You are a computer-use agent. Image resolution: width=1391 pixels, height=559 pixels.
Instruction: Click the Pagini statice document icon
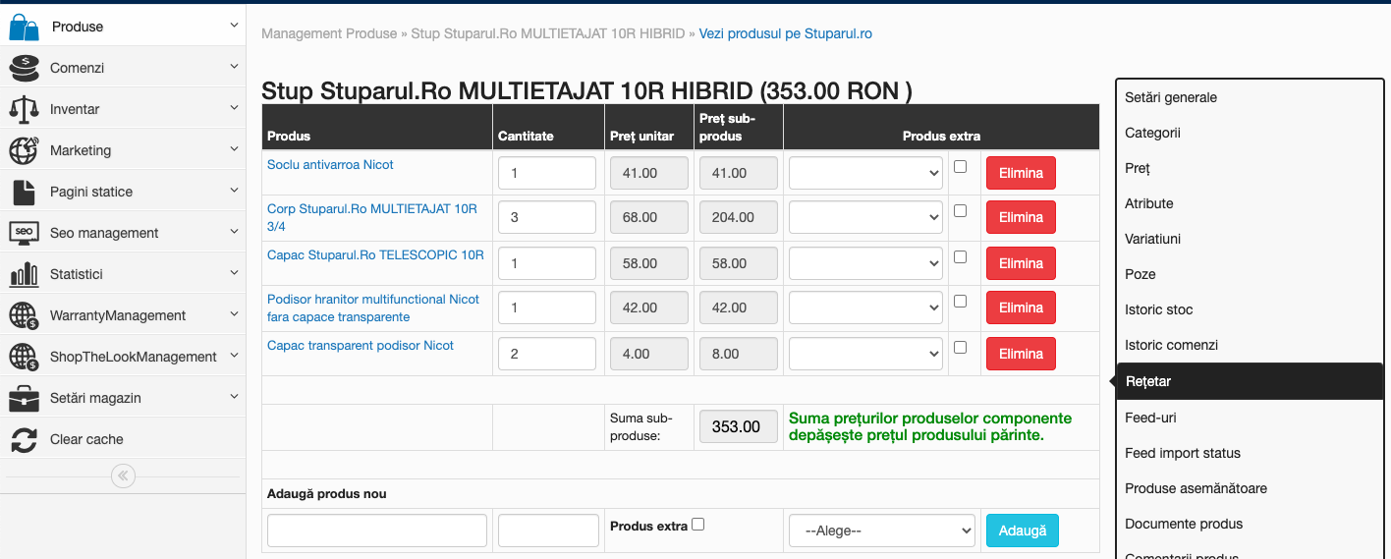tap(24, 192)
